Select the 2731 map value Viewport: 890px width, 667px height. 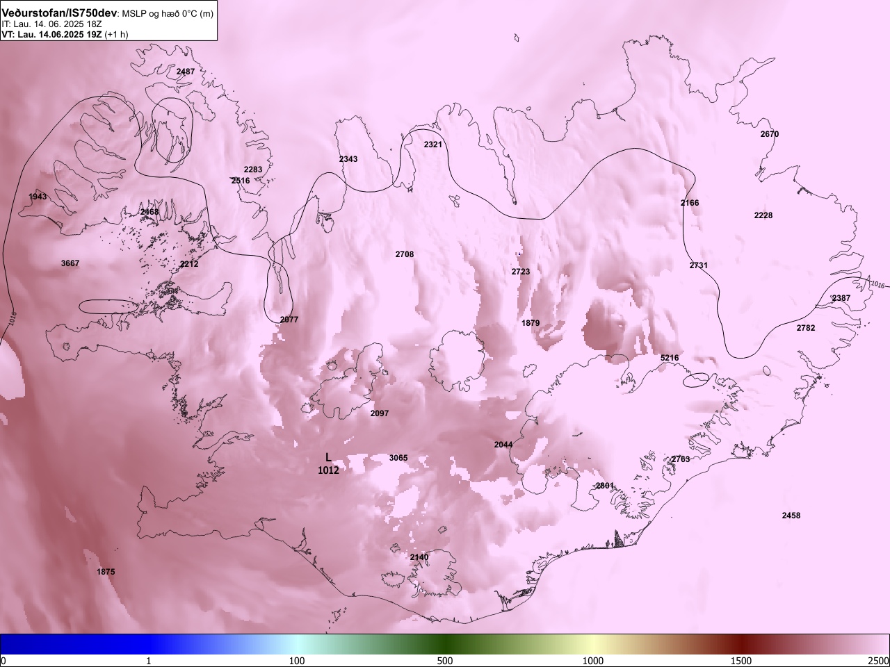[699, 265]
